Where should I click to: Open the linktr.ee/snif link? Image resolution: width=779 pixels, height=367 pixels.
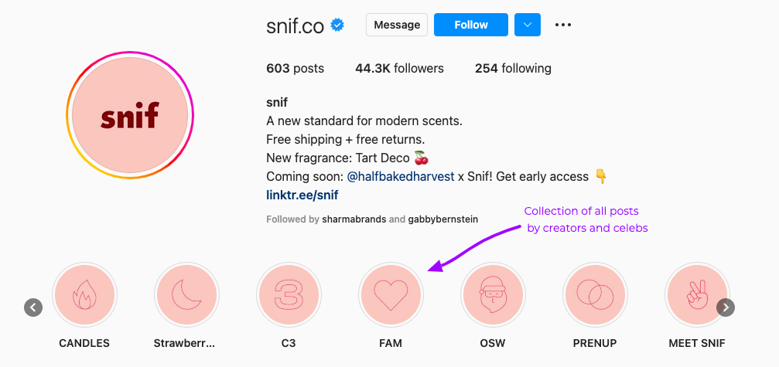point(302,195)
